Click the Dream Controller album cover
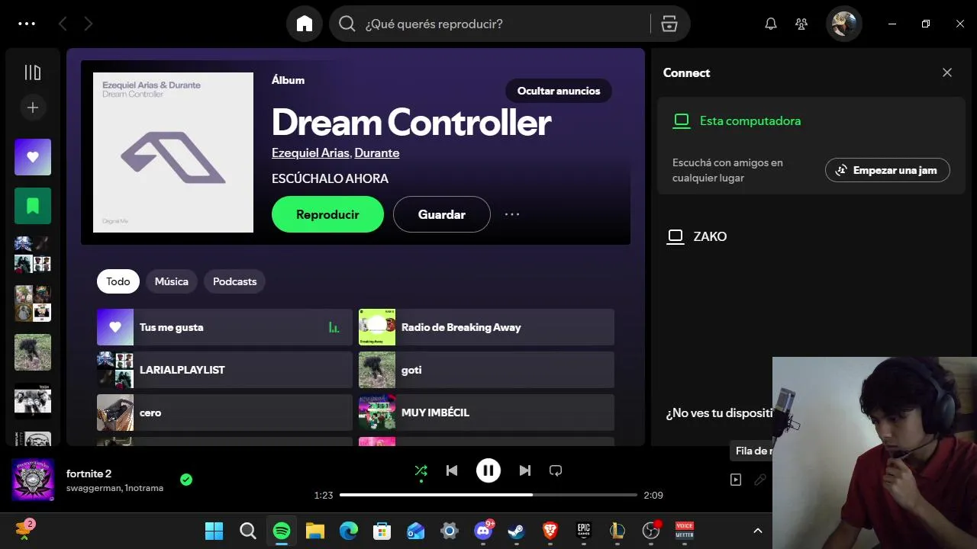This screenshot has width=977, height=549. tap(173, 152)
